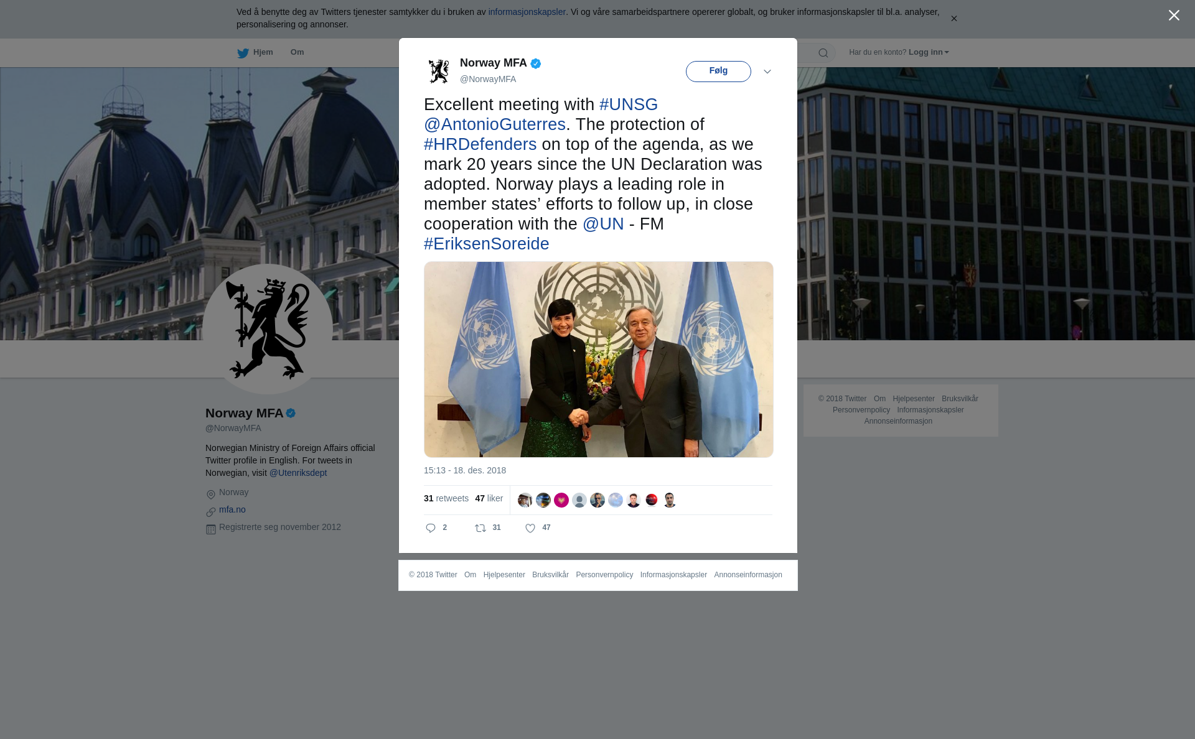This screenshot has height=739, width=1195.
Task: Close the tweet overlay with the X icon
Action: [x=1174, y=16]
